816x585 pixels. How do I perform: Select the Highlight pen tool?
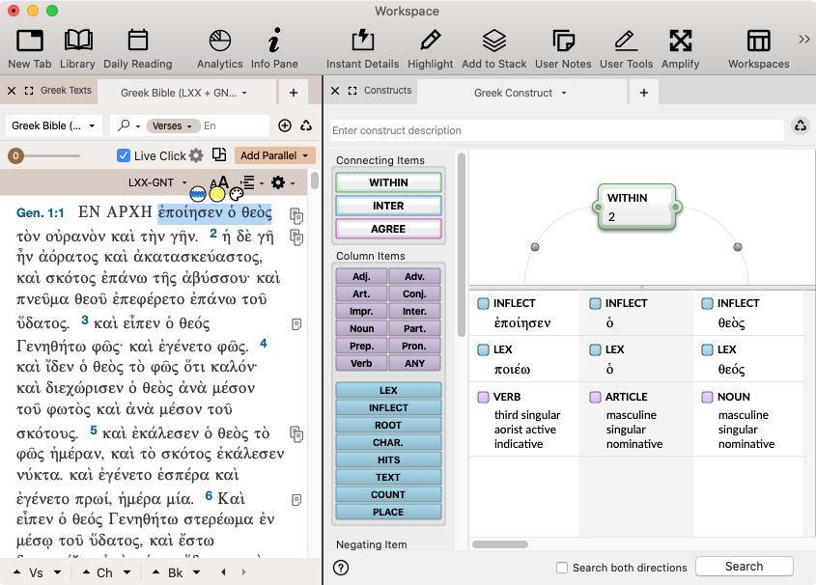[x=430, y=47]
